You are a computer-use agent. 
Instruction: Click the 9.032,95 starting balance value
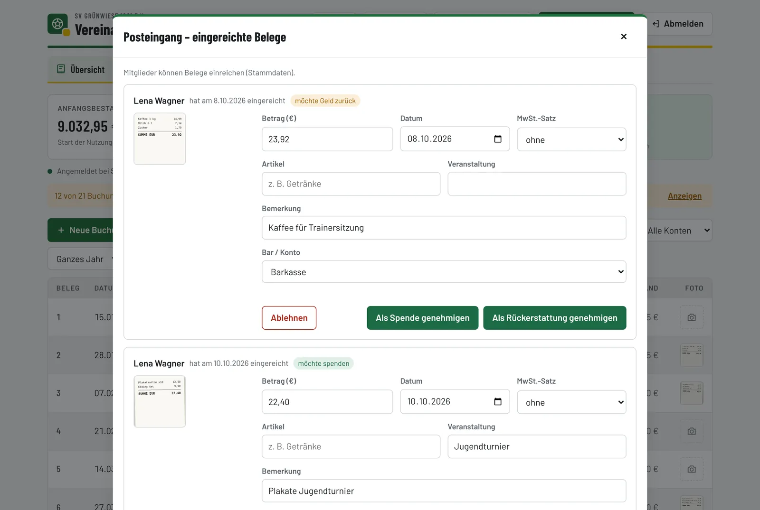pos(83,126)
